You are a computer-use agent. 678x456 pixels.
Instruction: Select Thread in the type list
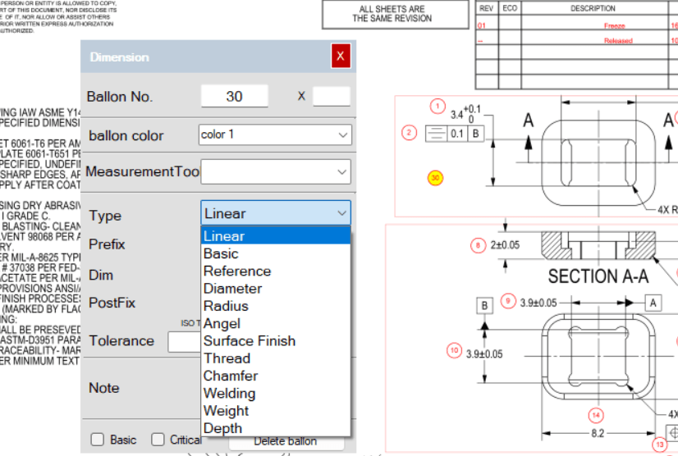tap(276, 358)
